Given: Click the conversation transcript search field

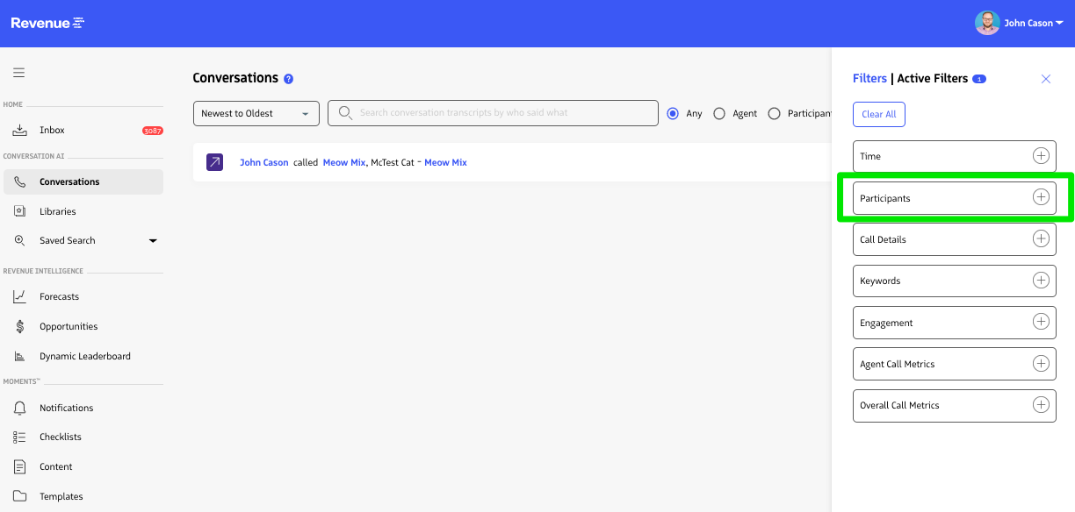Looking at the screenshot, I should click(x=501, y=113).
